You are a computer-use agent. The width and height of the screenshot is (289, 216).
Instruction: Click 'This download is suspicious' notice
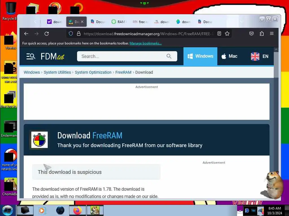pos(96,172)
